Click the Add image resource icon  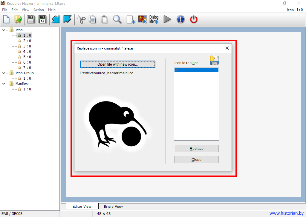coord(142,20)
